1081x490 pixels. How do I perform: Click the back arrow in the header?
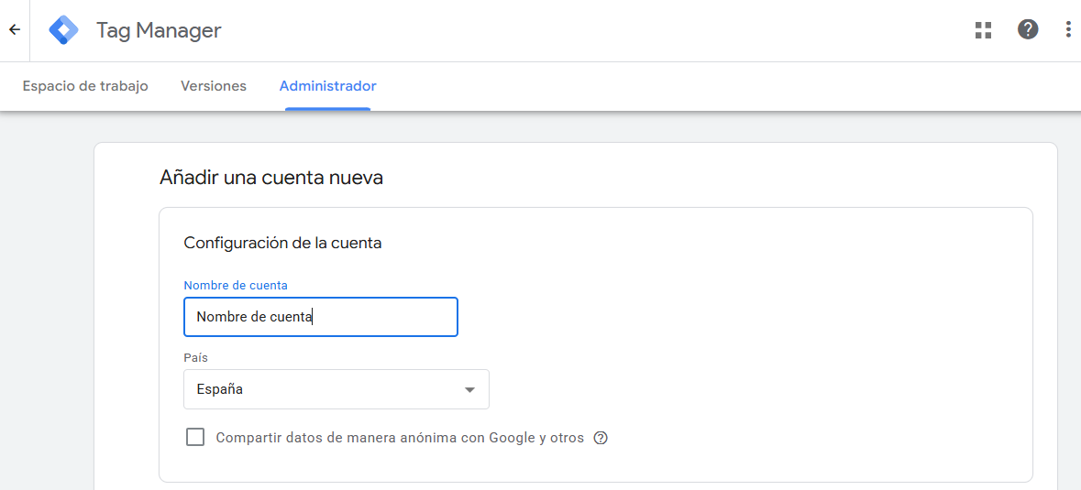point(14,30)
